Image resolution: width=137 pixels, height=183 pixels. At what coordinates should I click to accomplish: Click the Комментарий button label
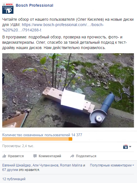[x=50, y=156]
